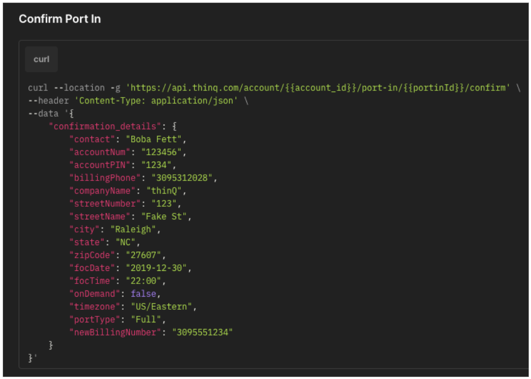Click the Confirm Port In heading
The width and height of the screenshot is (531, 379).
60,19
